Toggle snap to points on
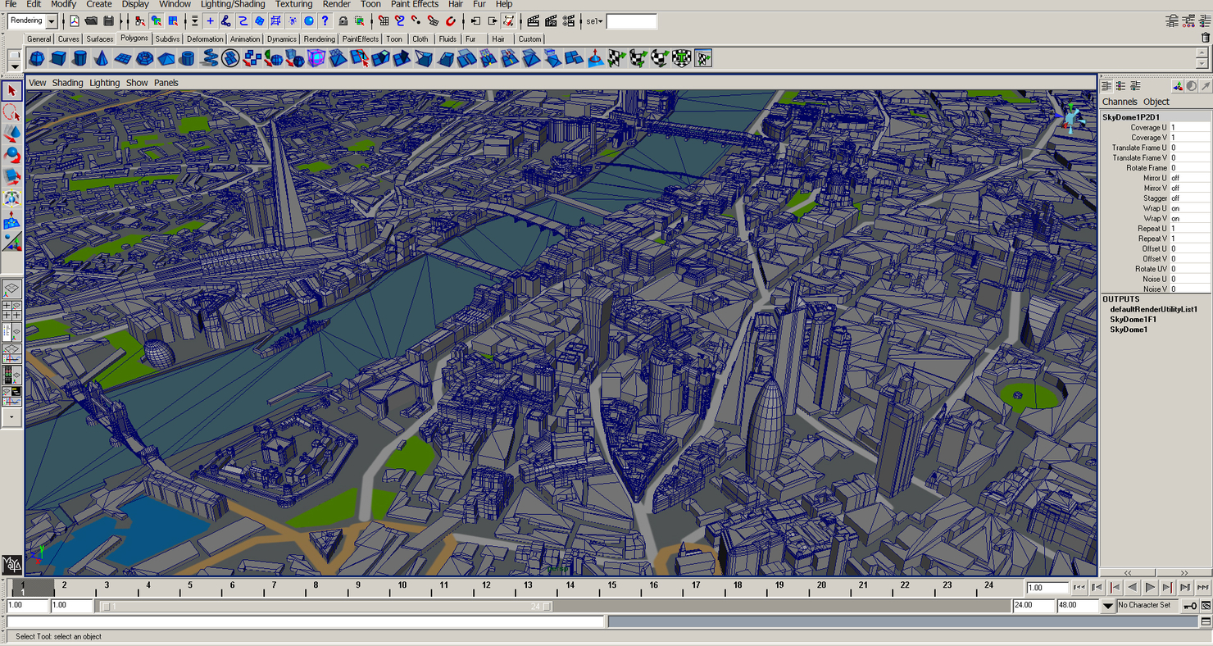Screen dimensions: 1213x646 416,20
